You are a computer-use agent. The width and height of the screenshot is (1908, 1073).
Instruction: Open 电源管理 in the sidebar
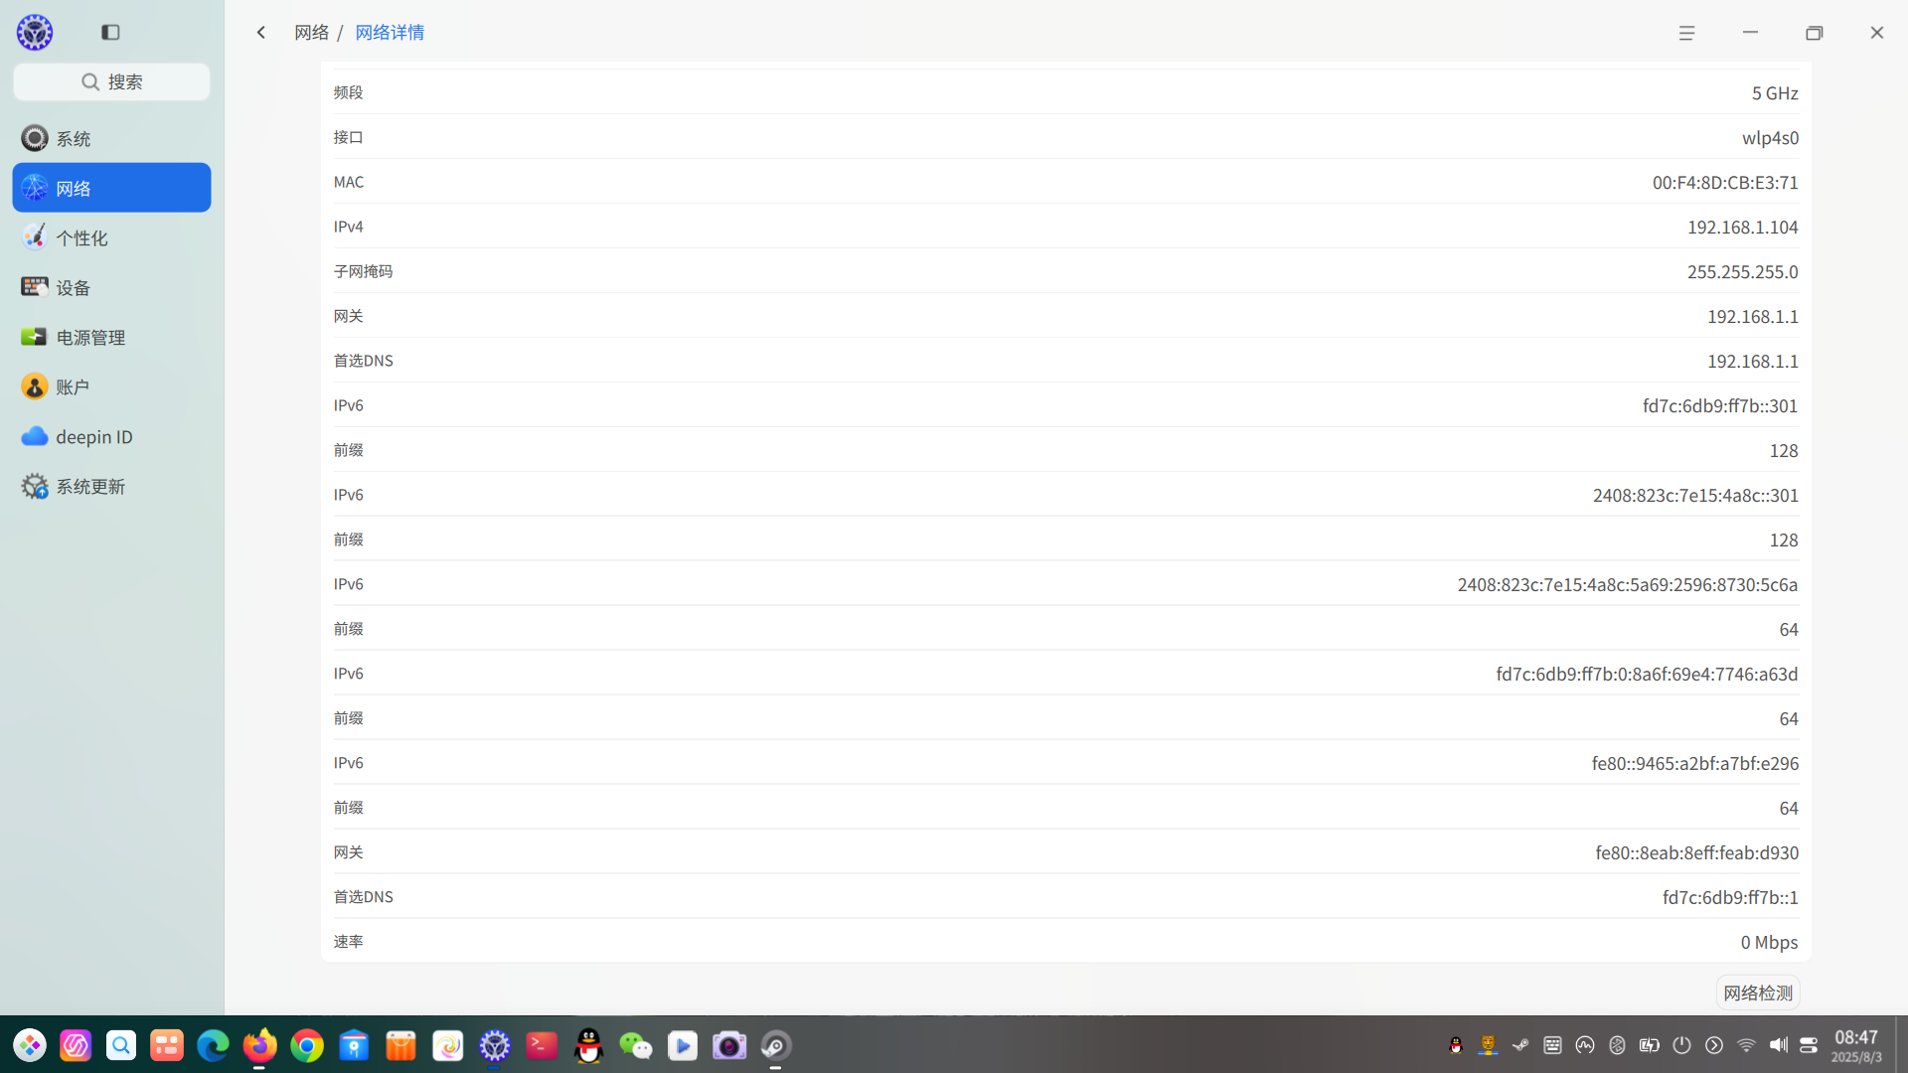click(111, 337)
